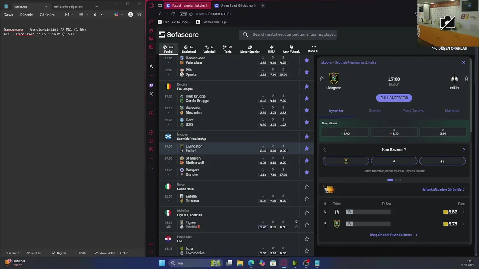
Task: Expand Copilot dropdown arrow in Notepad
Action: 122,15
